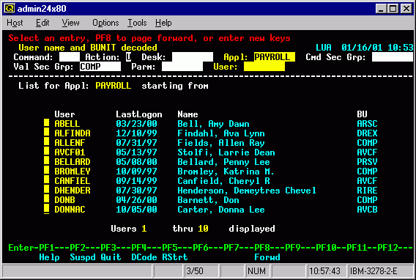Open the Options menu
The height and width of the screenshot is (280, 416).
point(105,23)
